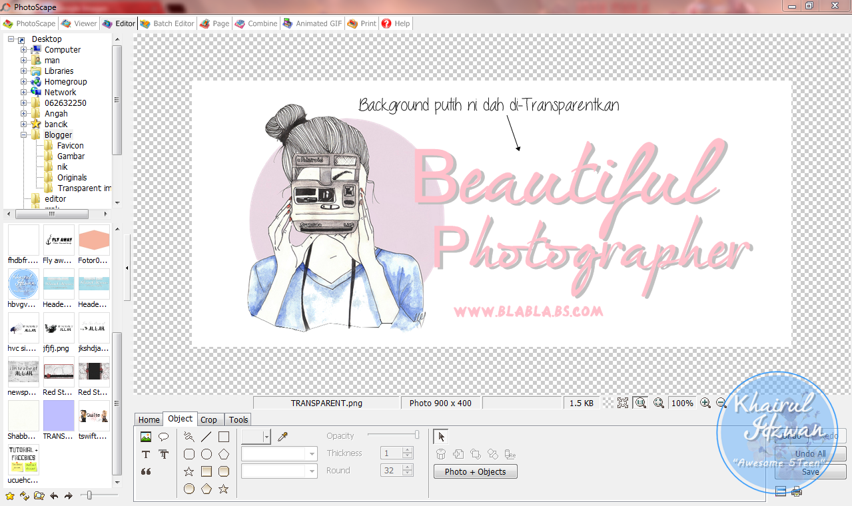Viewport: 852px width, 506px height.
Task: Expand the Homegroup tree node
Action: tap(24, 82)
